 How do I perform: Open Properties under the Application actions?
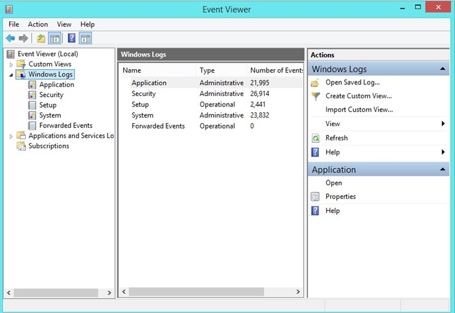(x=340, y=197)
